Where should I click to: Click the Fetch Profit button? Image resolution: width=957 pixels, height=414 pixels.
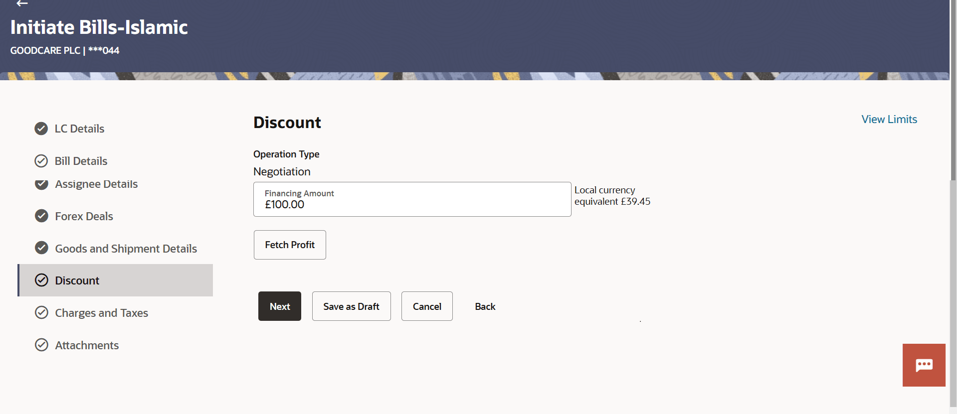pos(290,245)
